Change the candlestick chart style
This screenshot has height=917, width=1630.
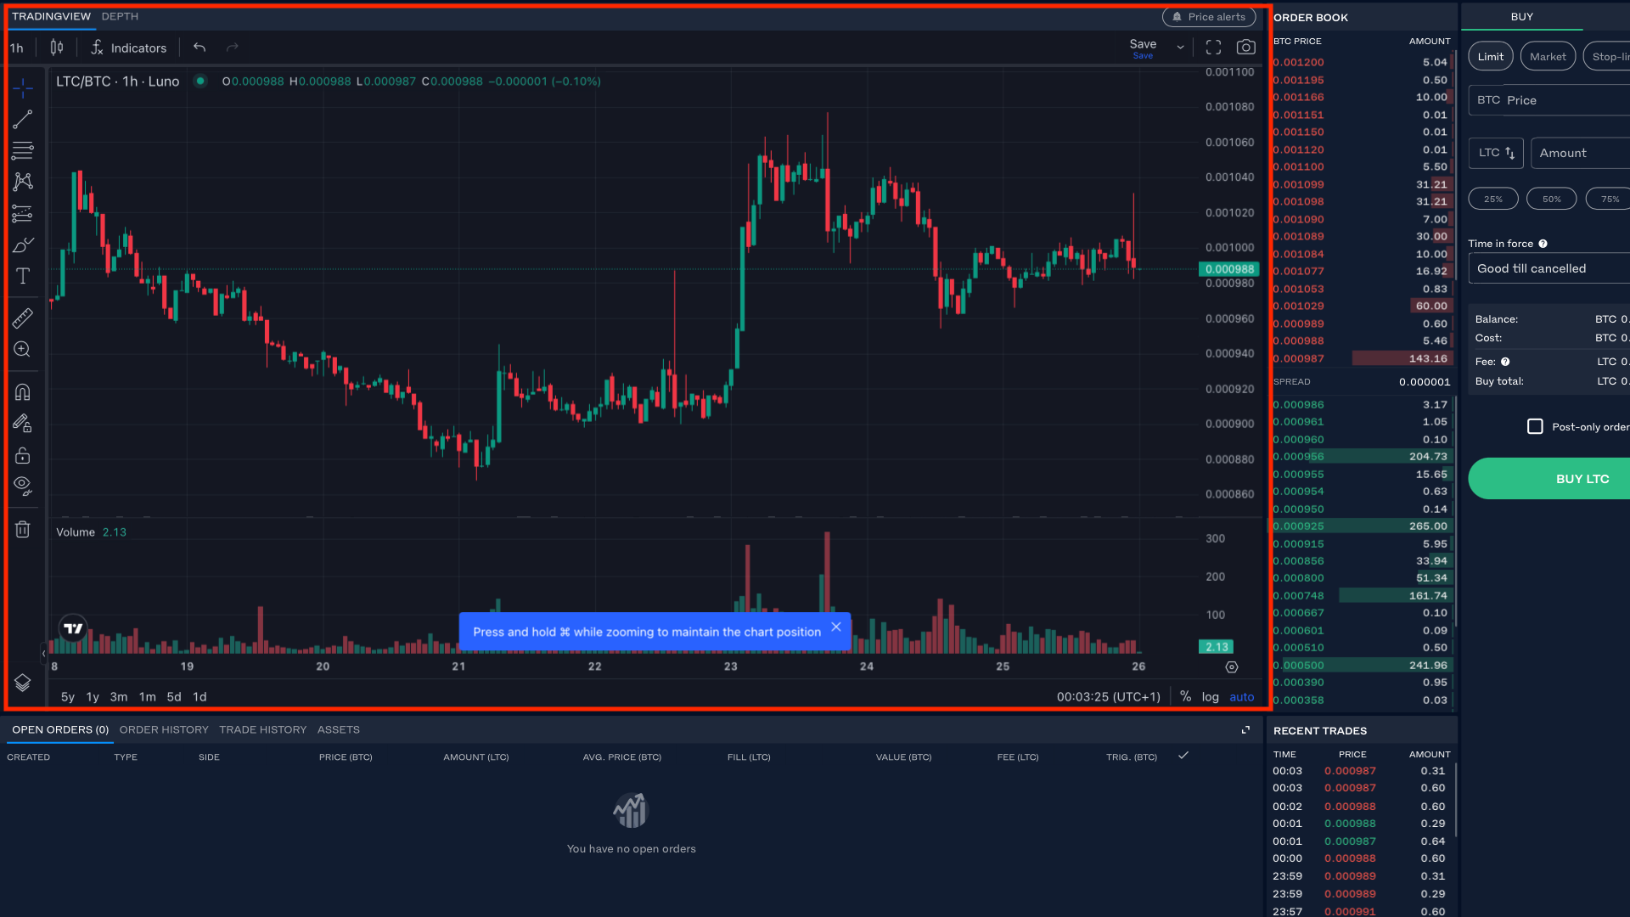(x=57, y=48)
